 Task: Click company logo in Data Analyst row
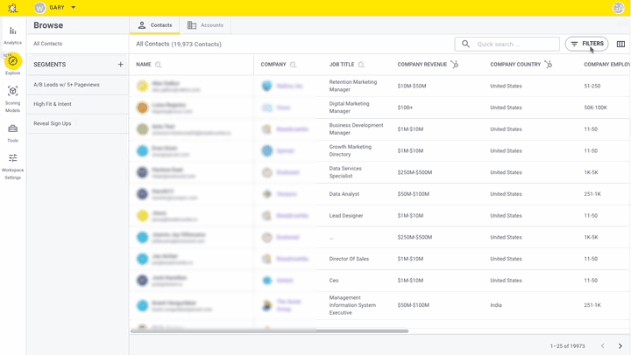coord(266,194)
